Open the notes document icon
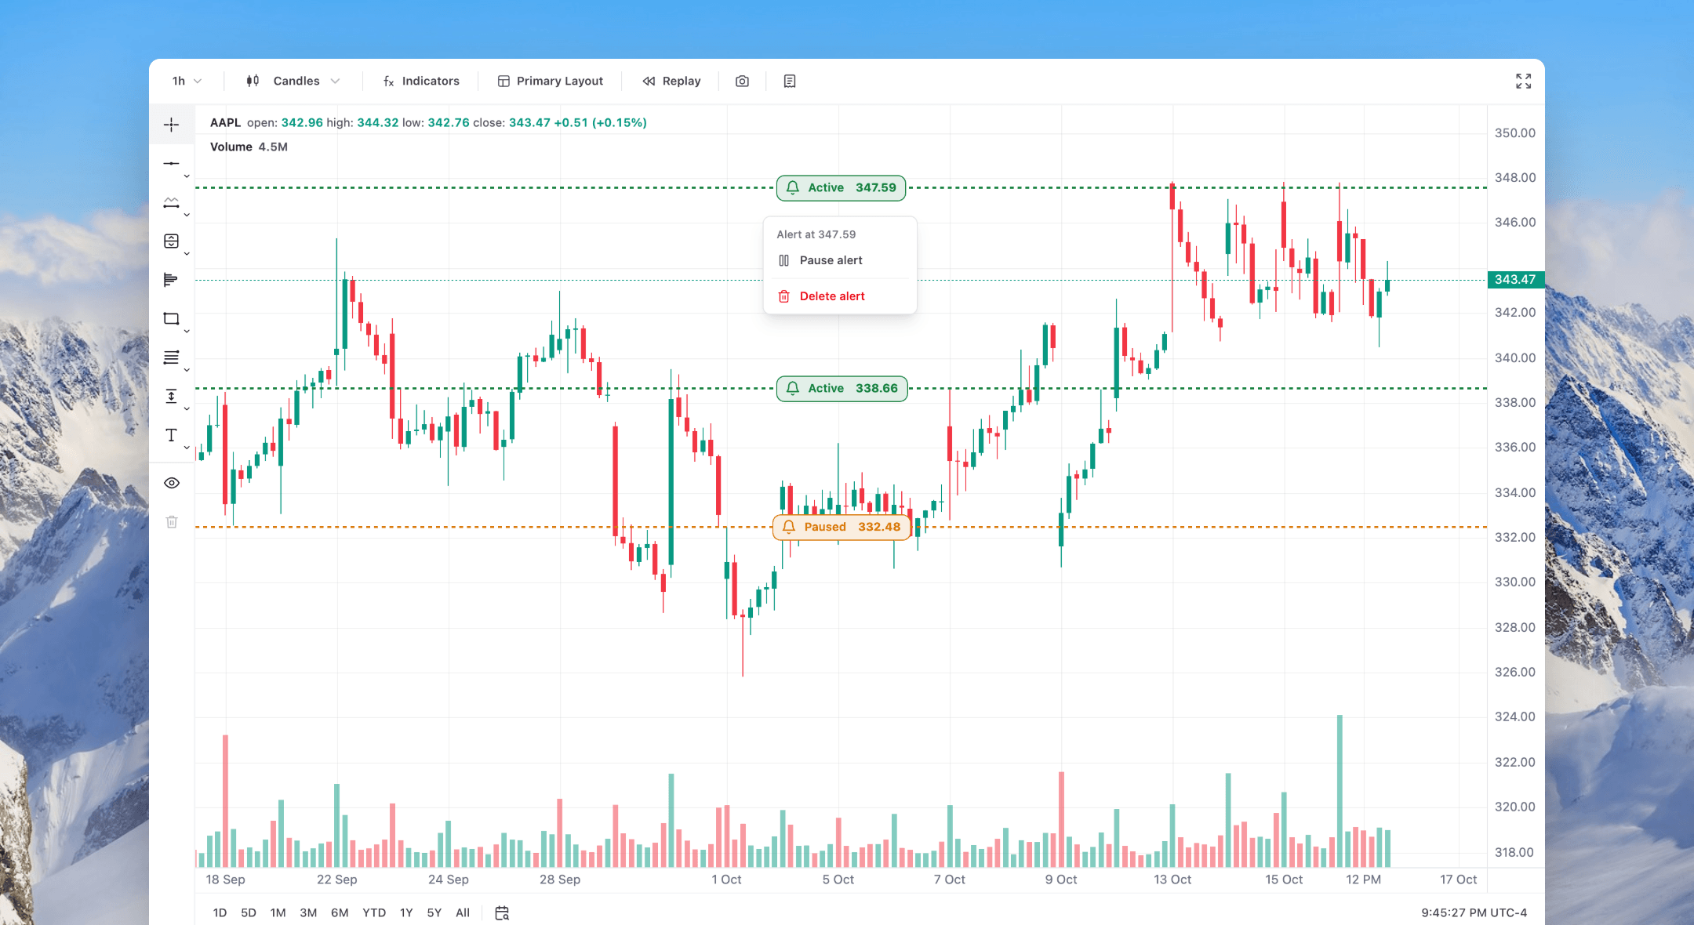This screenshot has height=925, width=1694. 790,81
